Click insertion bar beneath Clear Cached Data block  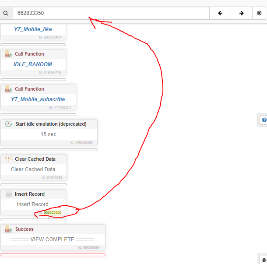click(33, 184)
